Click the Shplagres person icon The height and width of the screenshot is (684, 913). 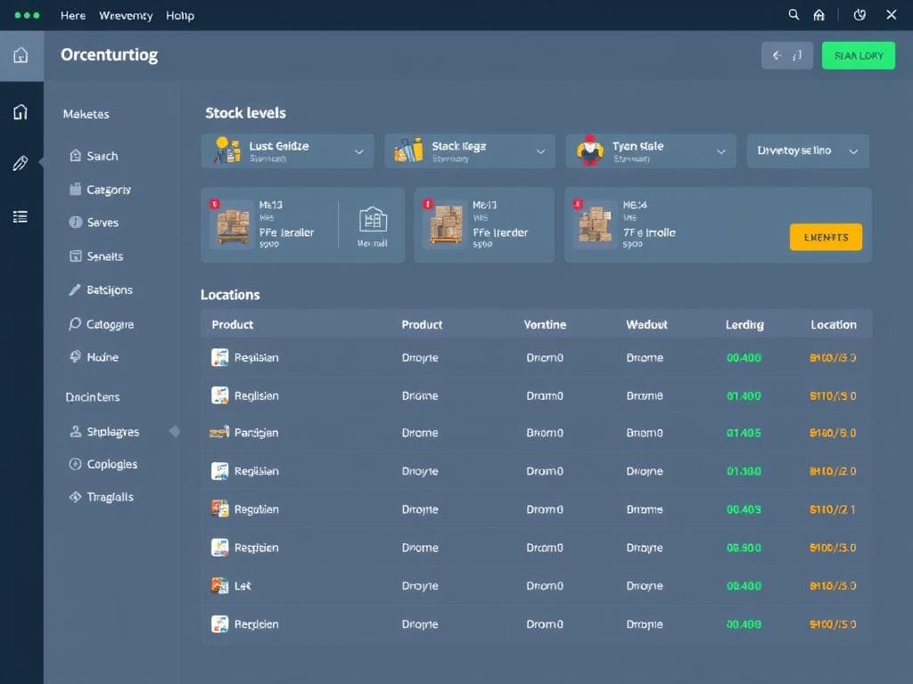pyautogui.click(x=75, y=431)
